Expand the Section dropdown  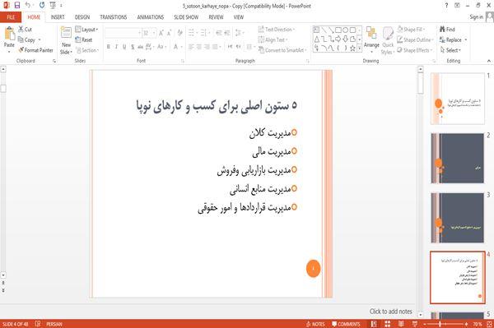pos(87,50)
